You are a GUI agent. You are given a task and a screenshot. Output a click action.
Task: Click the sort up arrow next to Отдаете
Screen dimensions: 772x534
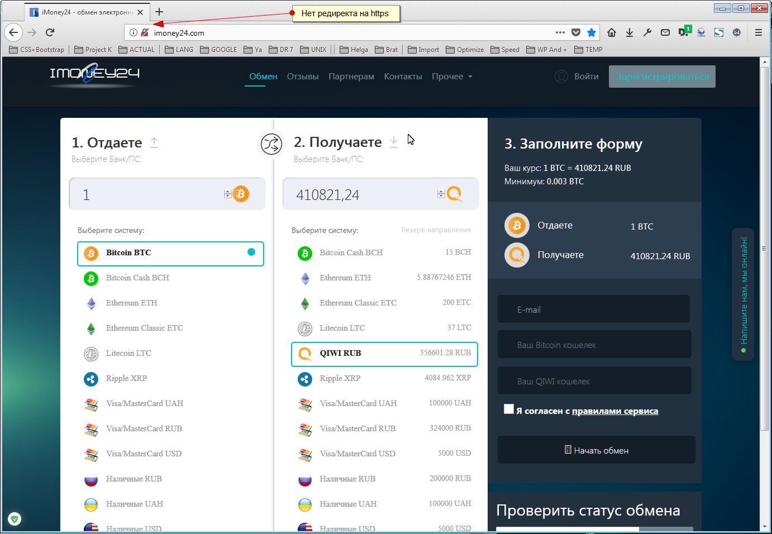pos(154,143)
